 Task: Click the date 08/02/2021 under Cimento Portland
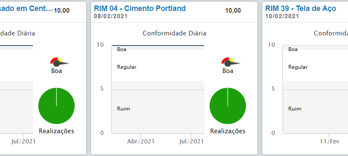[x=111, y=16]
